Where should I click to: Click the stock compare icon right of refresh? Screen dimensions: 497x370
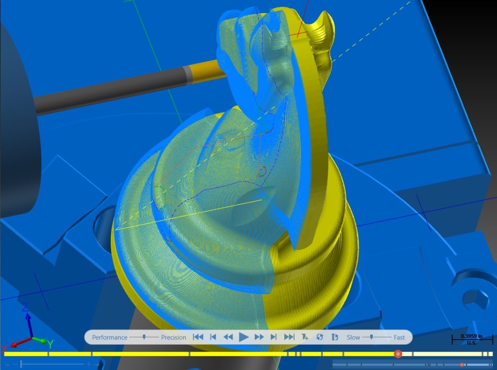[334, 337]
